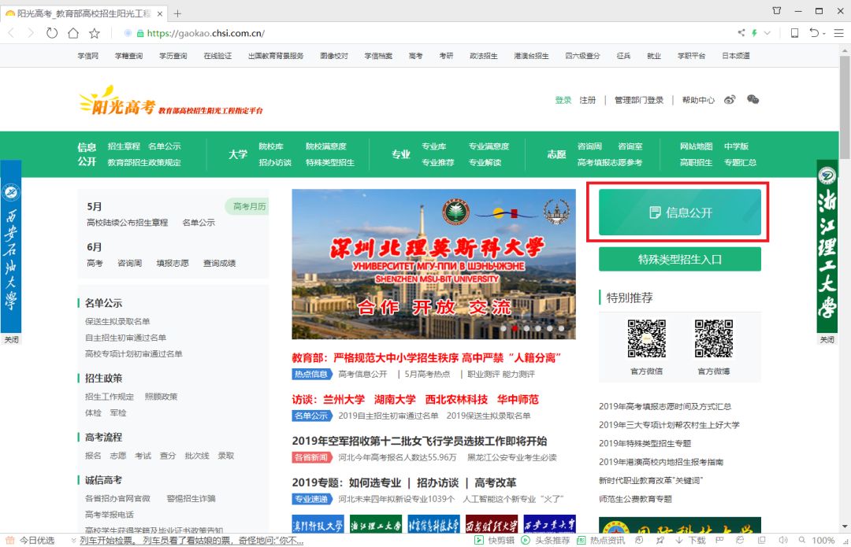Click the 快剪辑 status bar icon
The width and height of the screenshot is (851, 547).
pos(494,541)
